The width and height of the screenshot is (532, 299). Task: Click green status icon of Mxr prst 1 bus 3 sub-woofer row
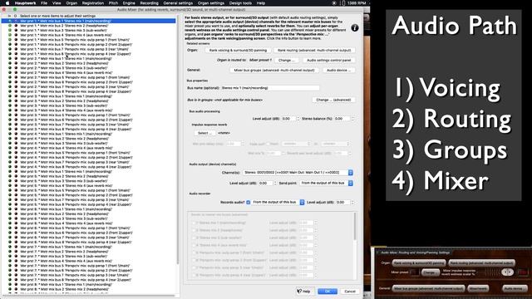[x=10, y=31]
